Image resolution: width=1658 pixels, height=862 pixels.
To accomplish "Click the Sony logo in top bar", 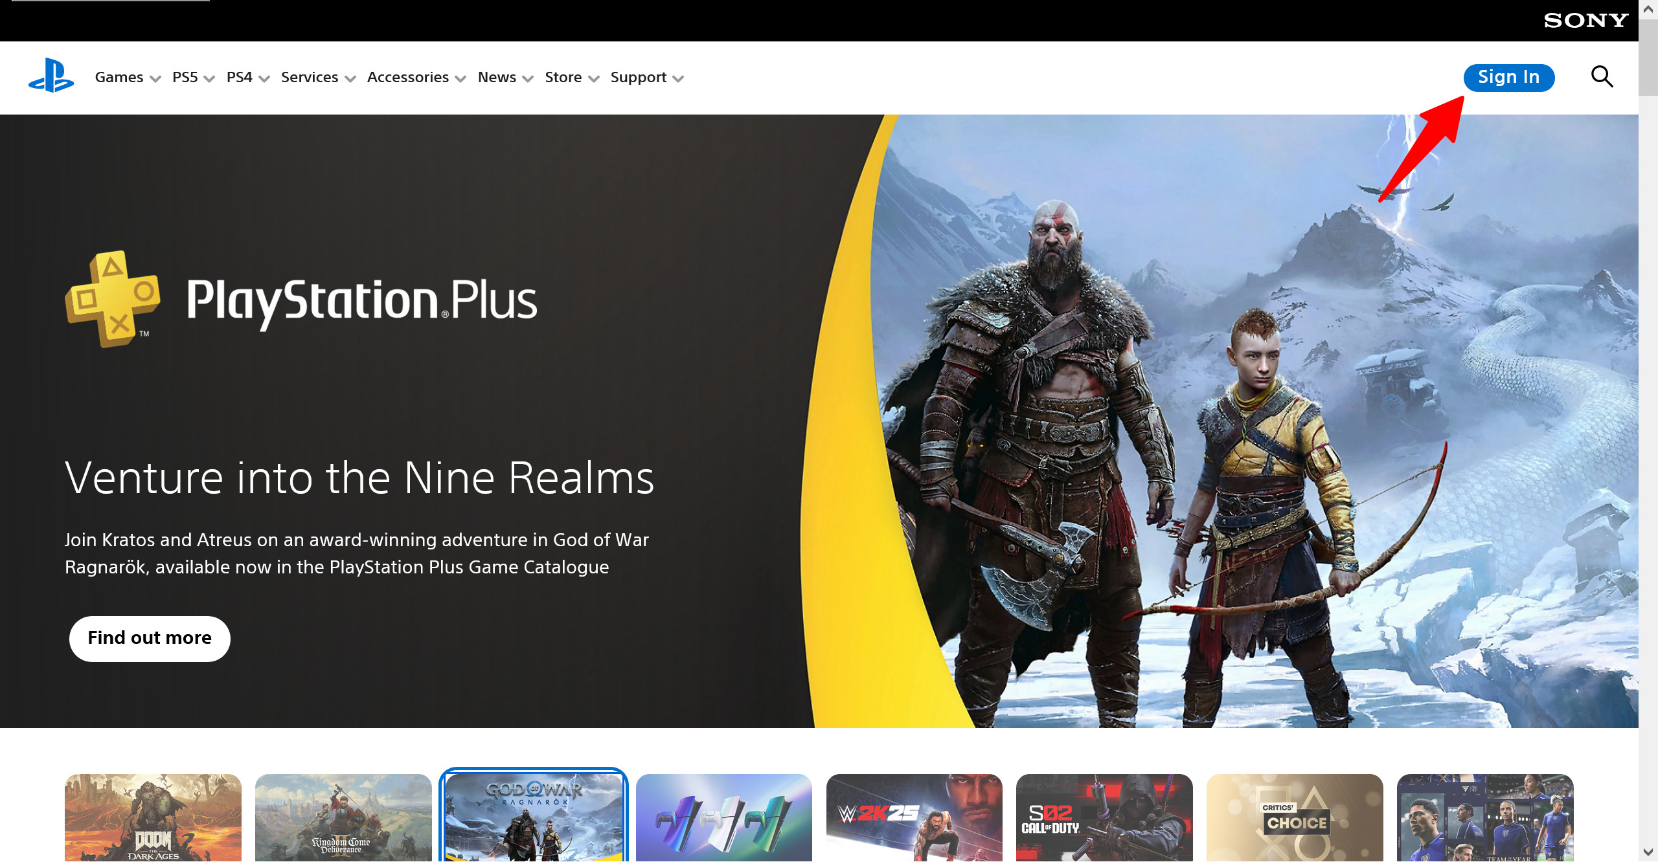I will pyautogui.click(x=1585, y=20).
